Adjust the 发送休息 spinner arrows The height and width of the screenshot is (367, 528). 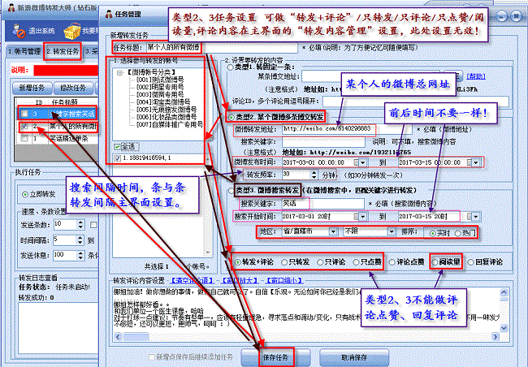point(80,255)
